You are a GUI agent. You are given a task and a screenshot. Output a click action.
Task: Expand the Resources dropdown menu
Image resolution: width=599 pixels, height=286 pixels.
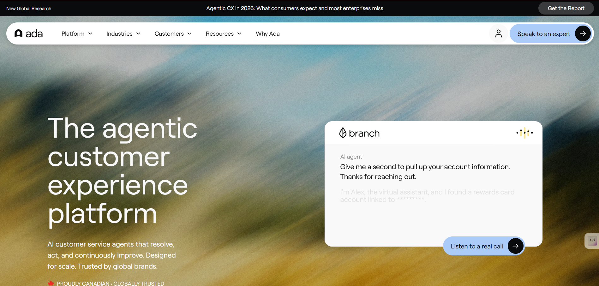[224, 33]
